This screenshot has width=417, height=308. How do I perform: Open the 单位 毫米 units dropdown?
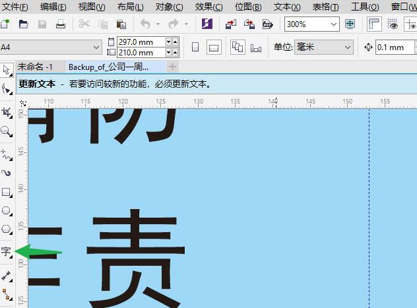click(324, 47)
